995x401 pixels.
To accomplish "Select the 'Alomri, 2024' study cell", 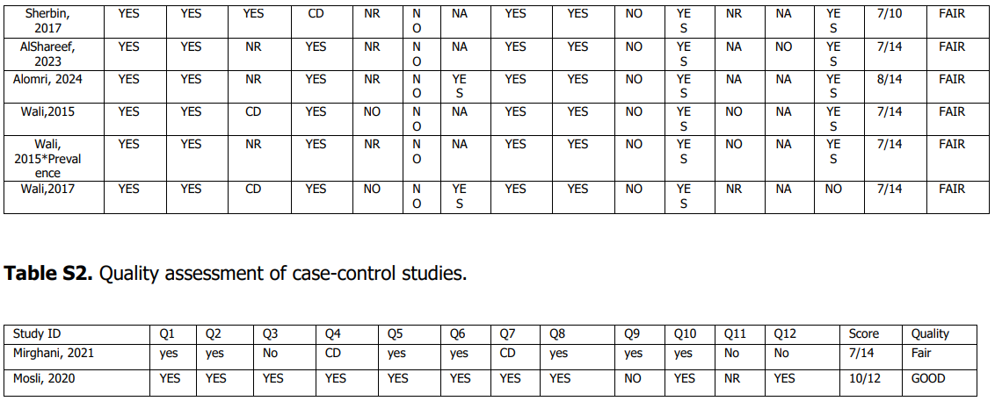I will pyautogui.click(x=53, y=80).
